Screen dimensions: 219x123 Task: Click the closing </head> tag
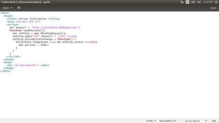pos(9,59)
